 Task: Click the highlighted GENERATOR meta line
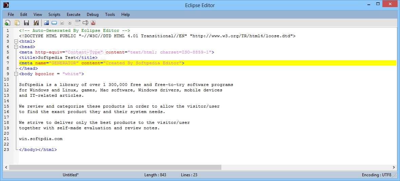click(207, 63)
